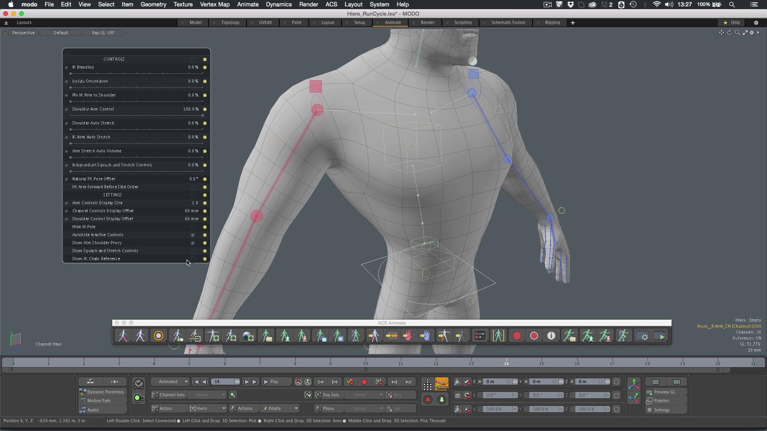
Task: Switch to the Model layout tab
Action: (195, 23)
